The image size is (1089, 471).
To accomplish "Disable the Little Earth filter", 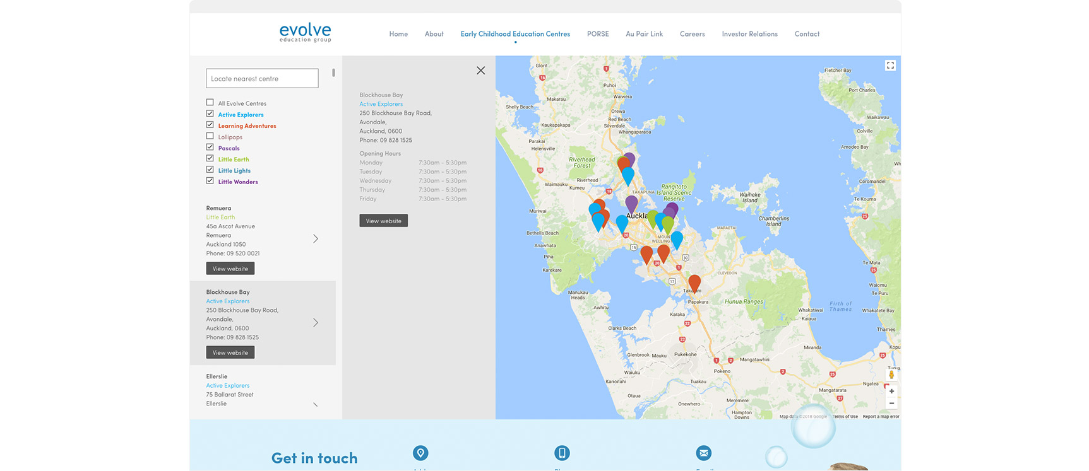I will pos(210,158).
